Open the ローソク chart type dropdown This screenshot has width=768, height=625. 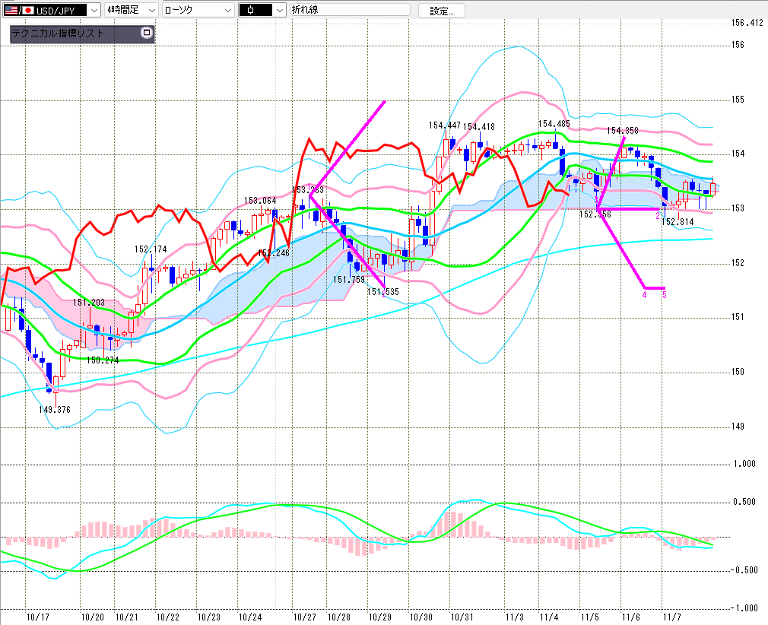[226, 10]
